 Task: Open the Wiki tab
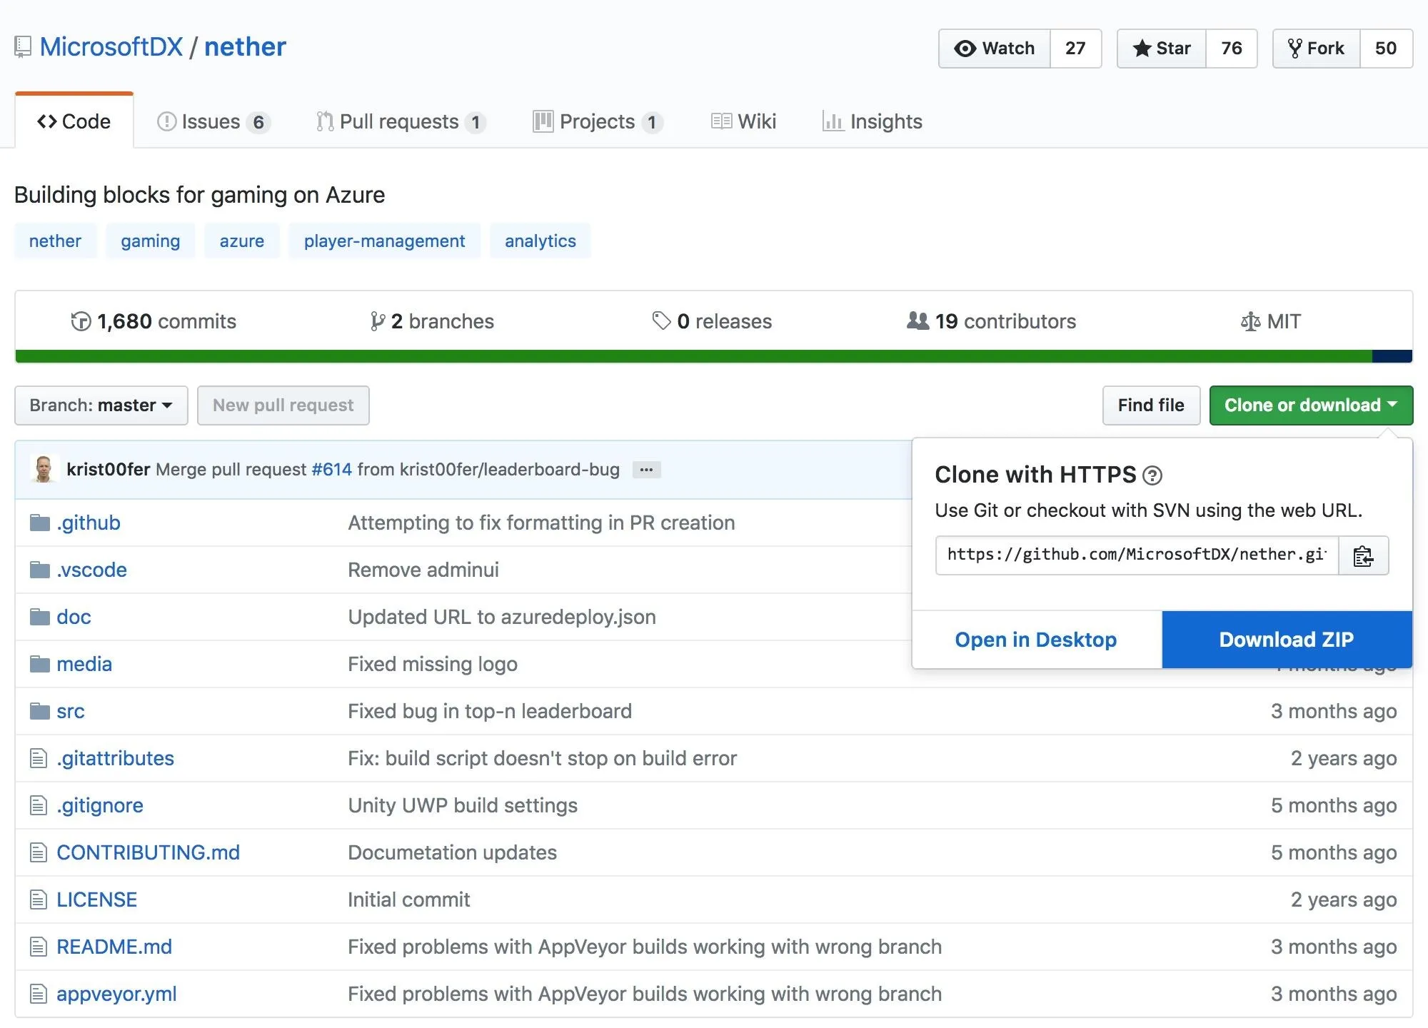(743, 122)
